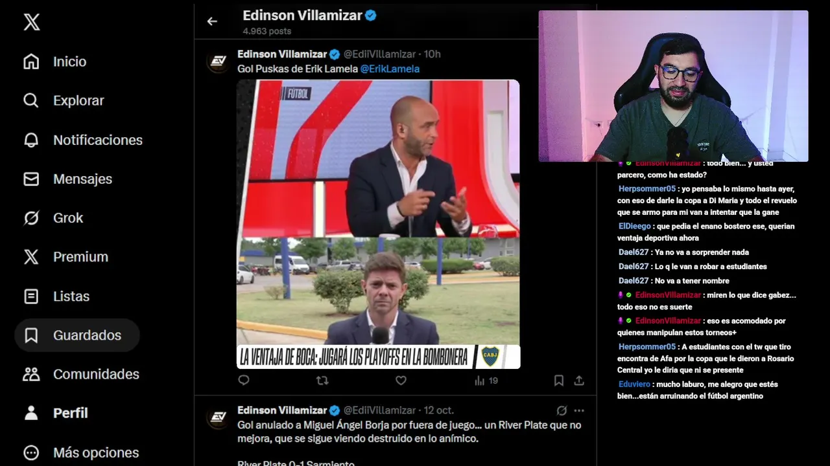Open Mensajes envelope item

[68, 179]
